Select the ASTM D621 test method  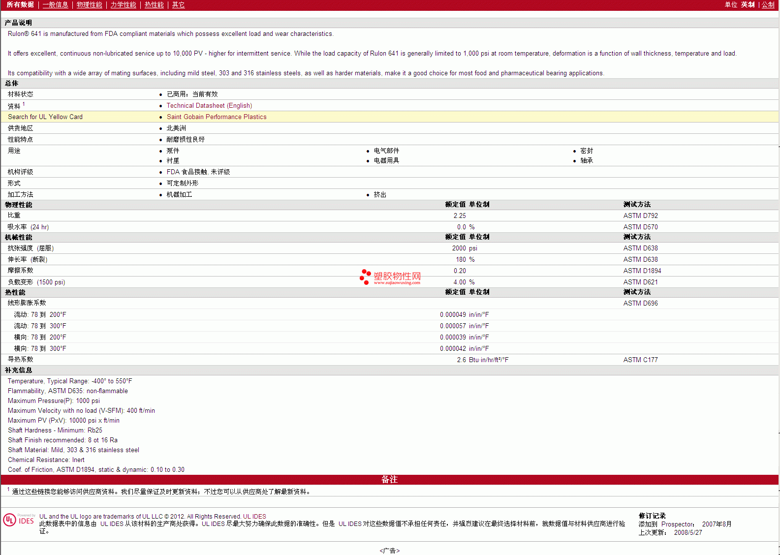point(640,282)
